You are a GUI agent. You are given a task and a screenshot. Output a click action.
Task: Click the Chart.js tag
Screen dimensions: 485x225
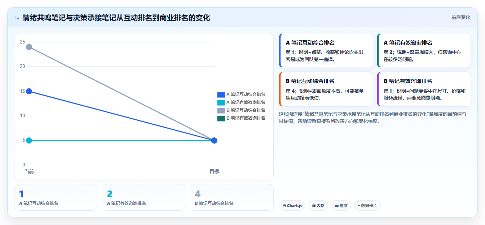point(292,206)
